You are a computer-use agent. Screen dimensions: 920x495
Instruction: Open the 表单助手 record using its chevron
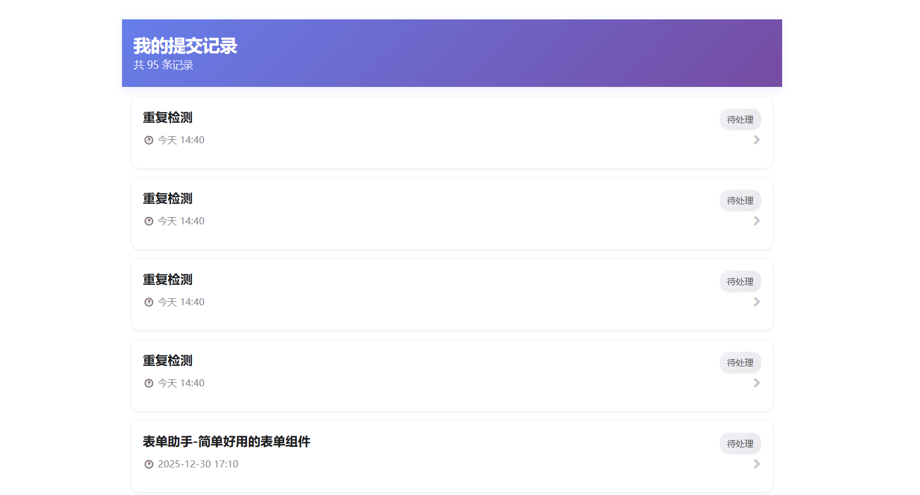[757, 464]
